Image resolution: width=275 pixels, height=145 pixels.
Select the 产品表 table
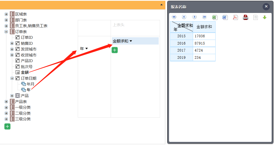click(21, 102)
